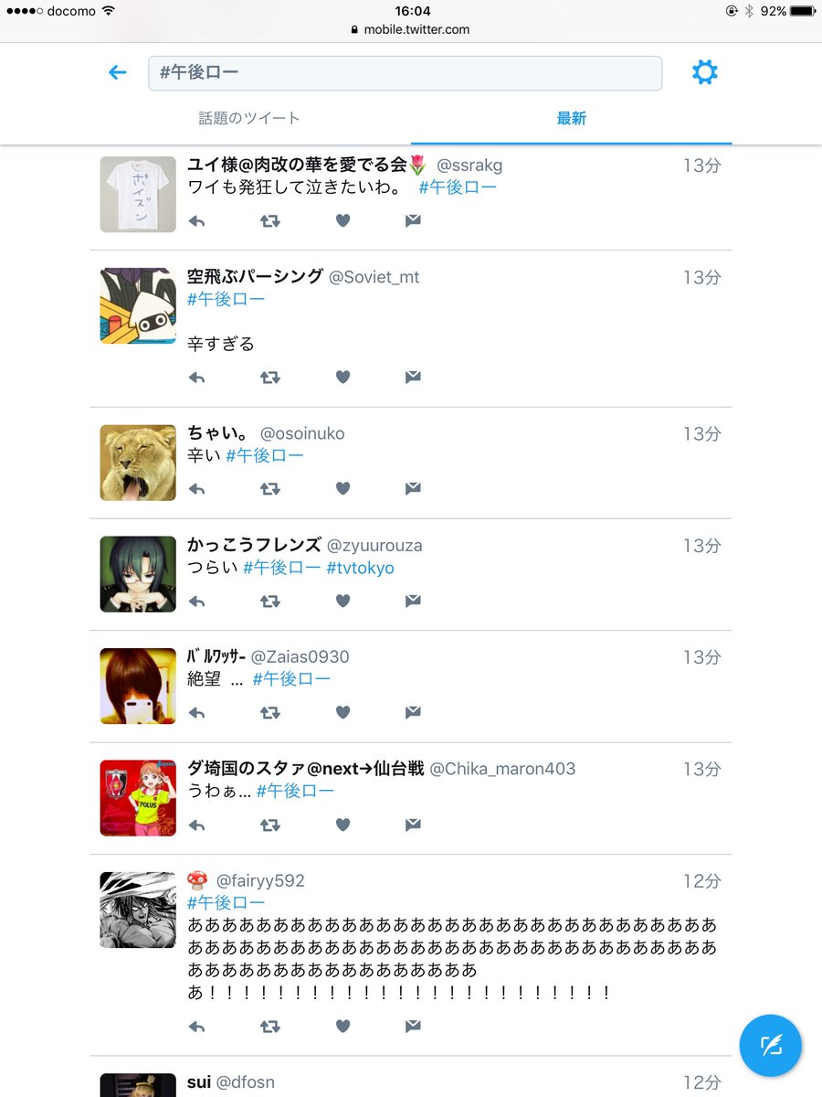Tap mobile.twitter.com address bar
This screenshot has height=1097, width=822.
point(411,29)
